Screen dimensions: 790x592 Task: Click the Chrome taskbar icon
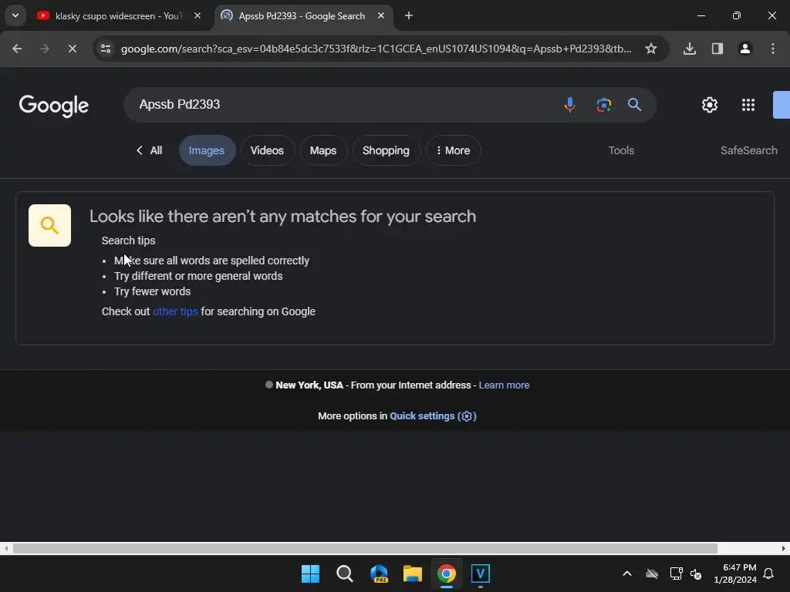[447, 573]
